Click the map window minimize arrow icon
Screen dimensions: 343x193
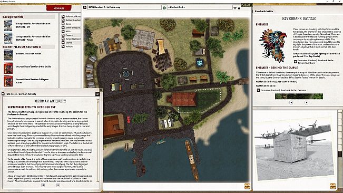(x=243, y=5)
